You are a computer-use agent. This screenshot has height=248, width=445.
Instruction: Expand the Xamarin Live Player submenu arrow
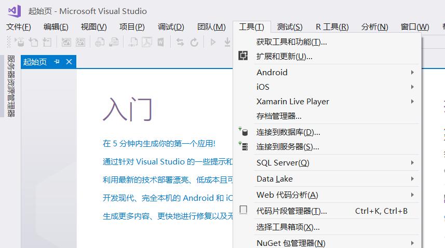(412, 101)
